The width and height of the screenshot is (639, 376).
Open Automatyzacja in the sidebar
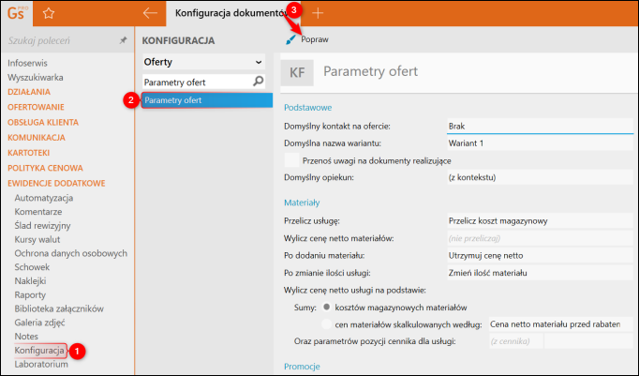tap(44, 198)
